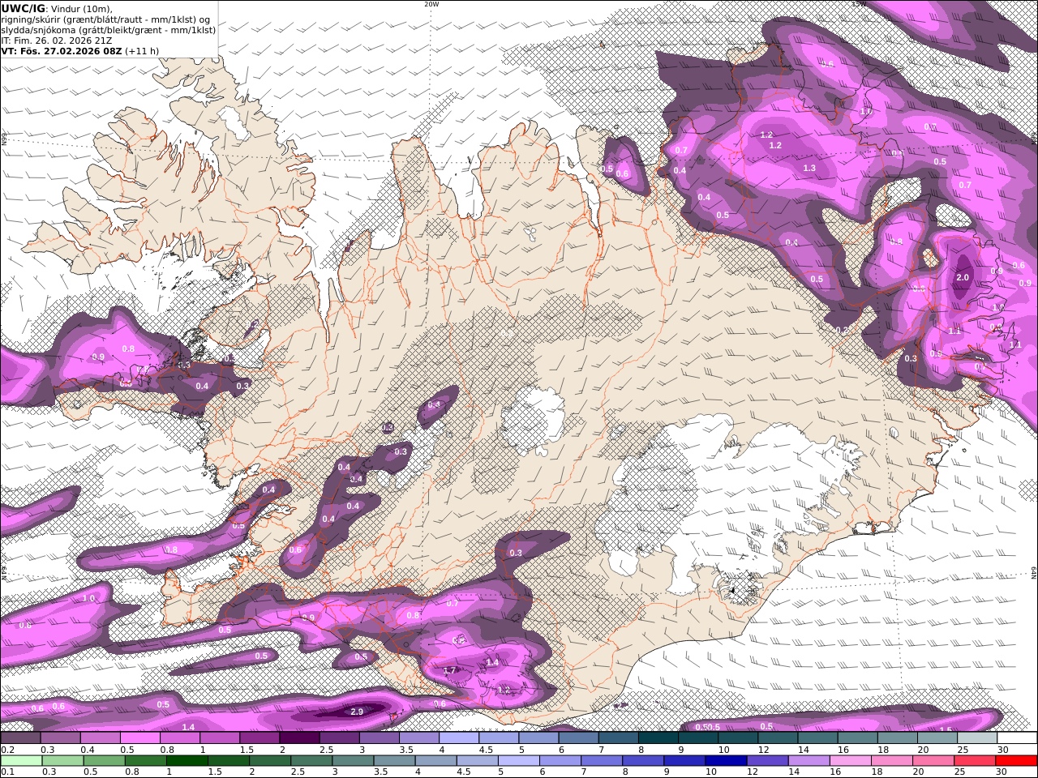
Task: Click the 2.9 precipitation value on map
Action: [357, 712]
